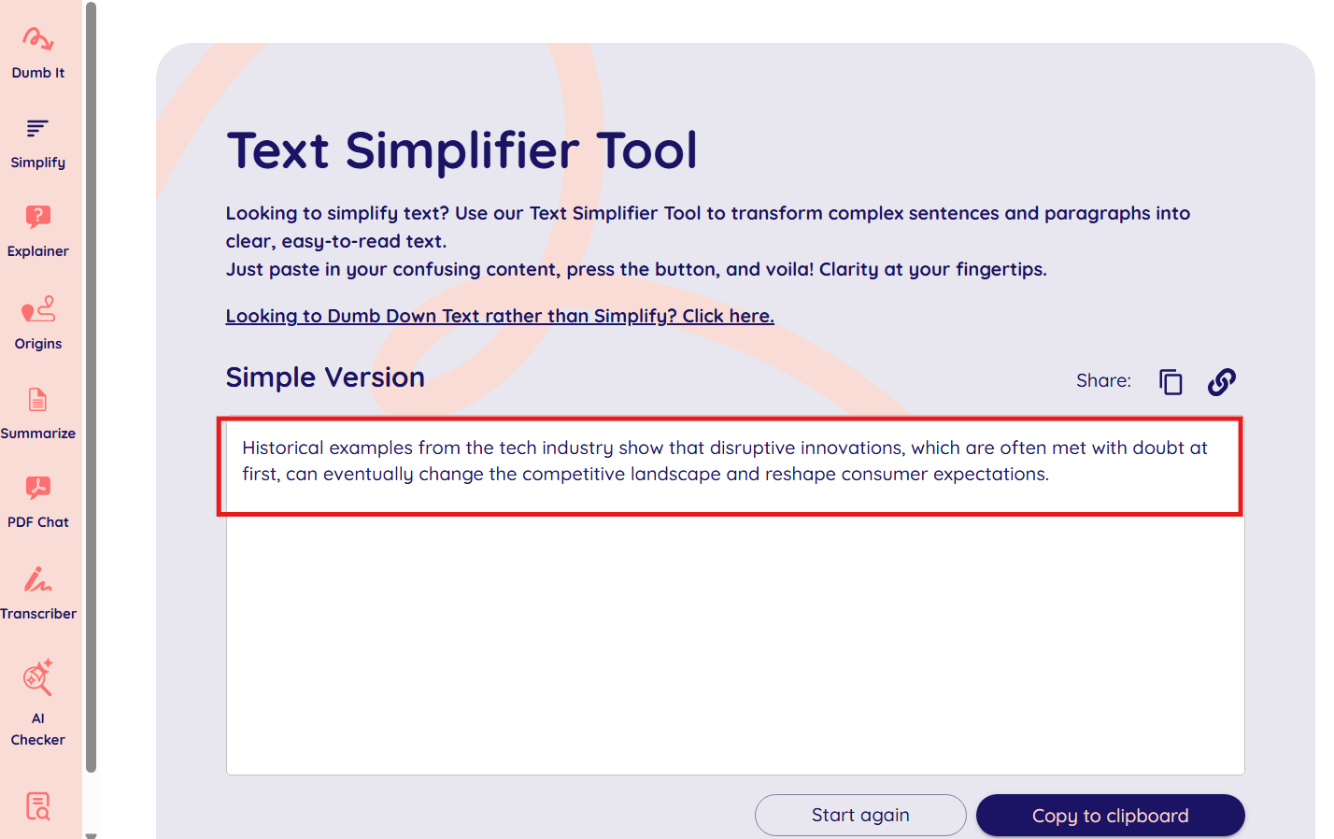The image size is (1334, 839).
Task: Open the Summarize tool
Action: tap(38, 413)
